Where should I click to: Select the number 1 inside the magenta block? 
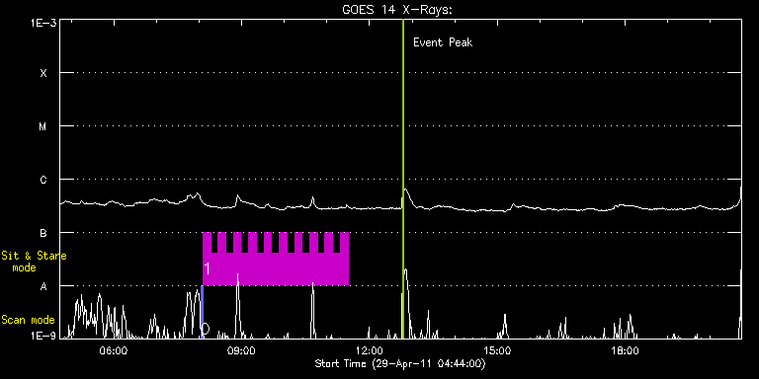(207, 268)
